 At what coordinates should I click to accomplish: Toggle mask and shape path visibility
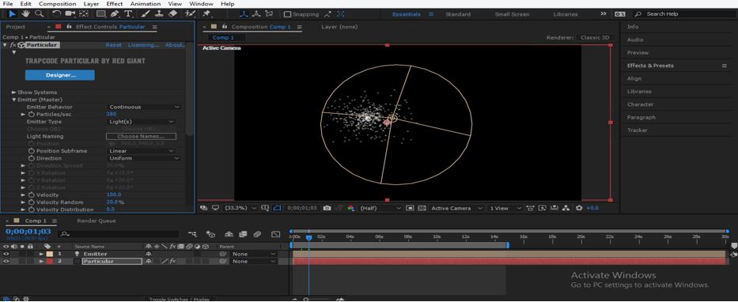click(277, 208)
